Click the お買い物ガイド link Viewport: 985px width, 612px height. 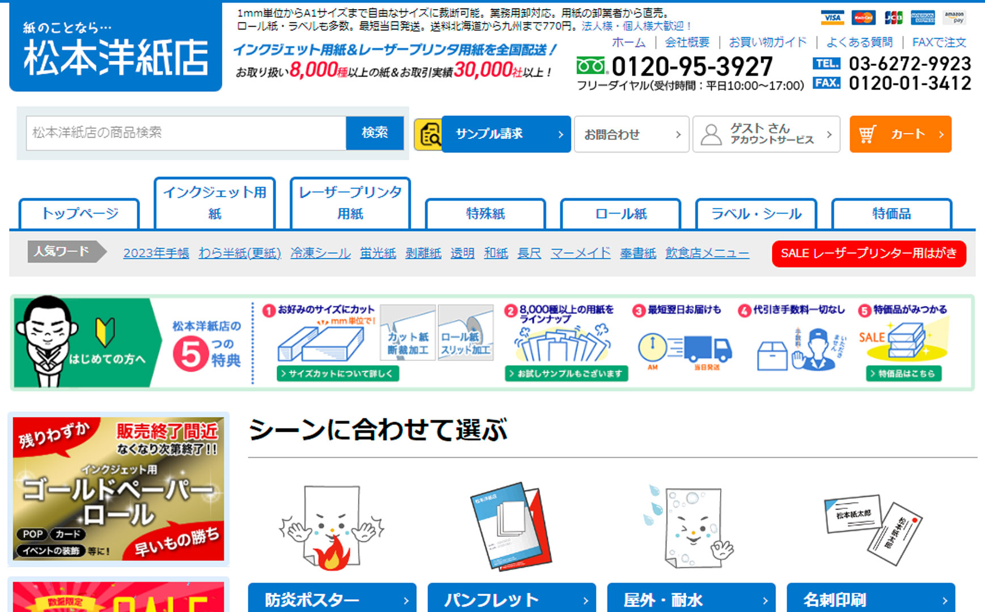coord(767,42)
